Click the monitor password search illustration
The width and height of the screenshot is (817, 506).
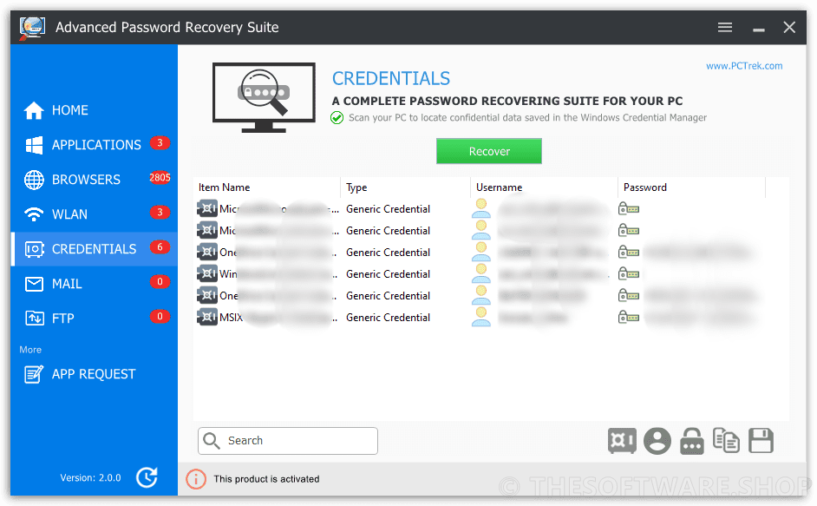pyautogui.click(x=264, y=97)
